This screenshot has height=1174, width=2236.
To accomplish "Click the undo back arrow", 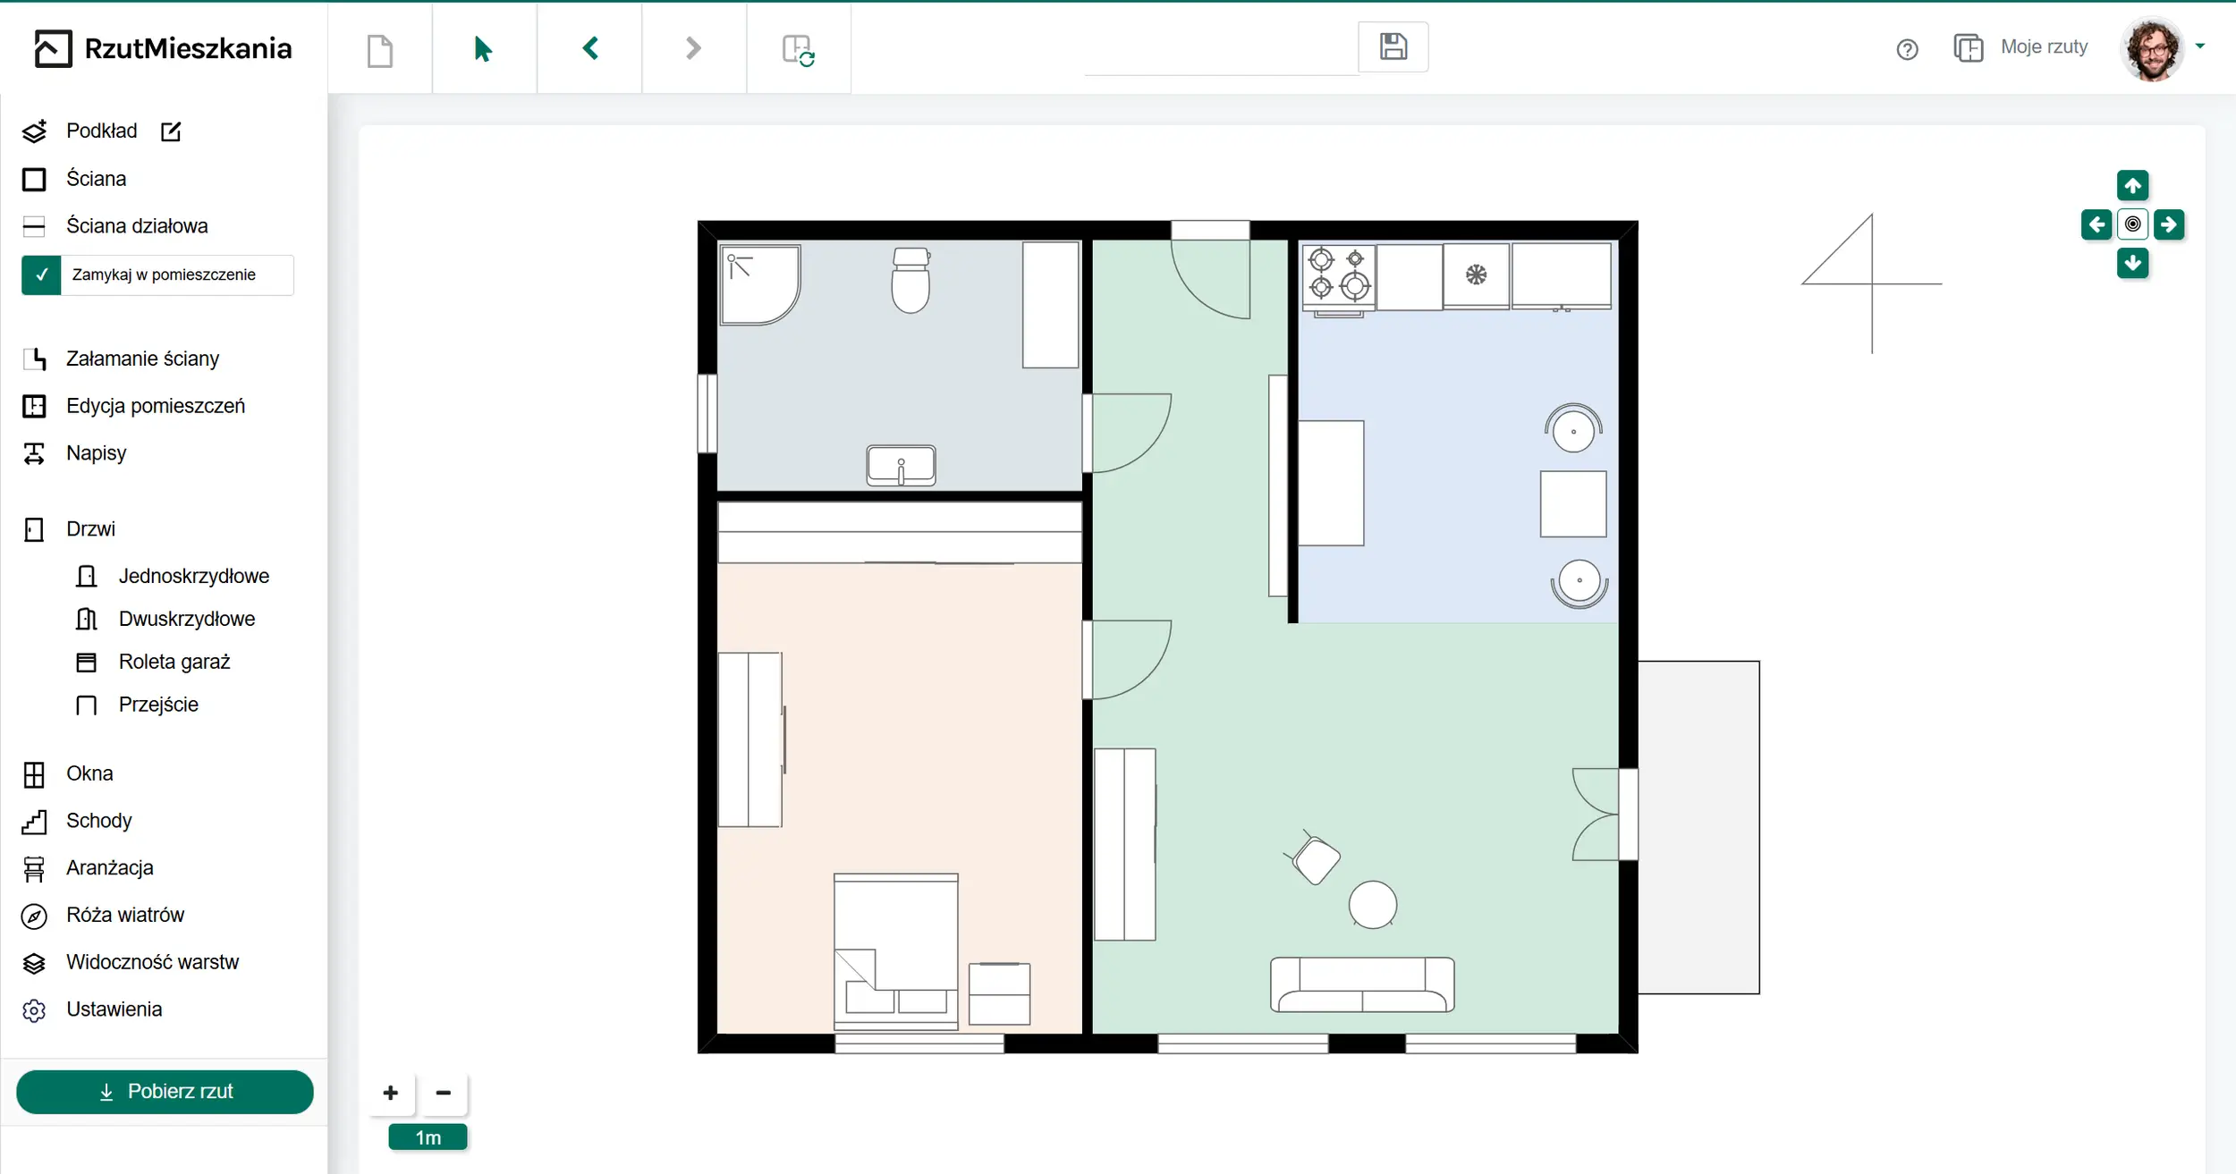I will [x=589, y=48].
